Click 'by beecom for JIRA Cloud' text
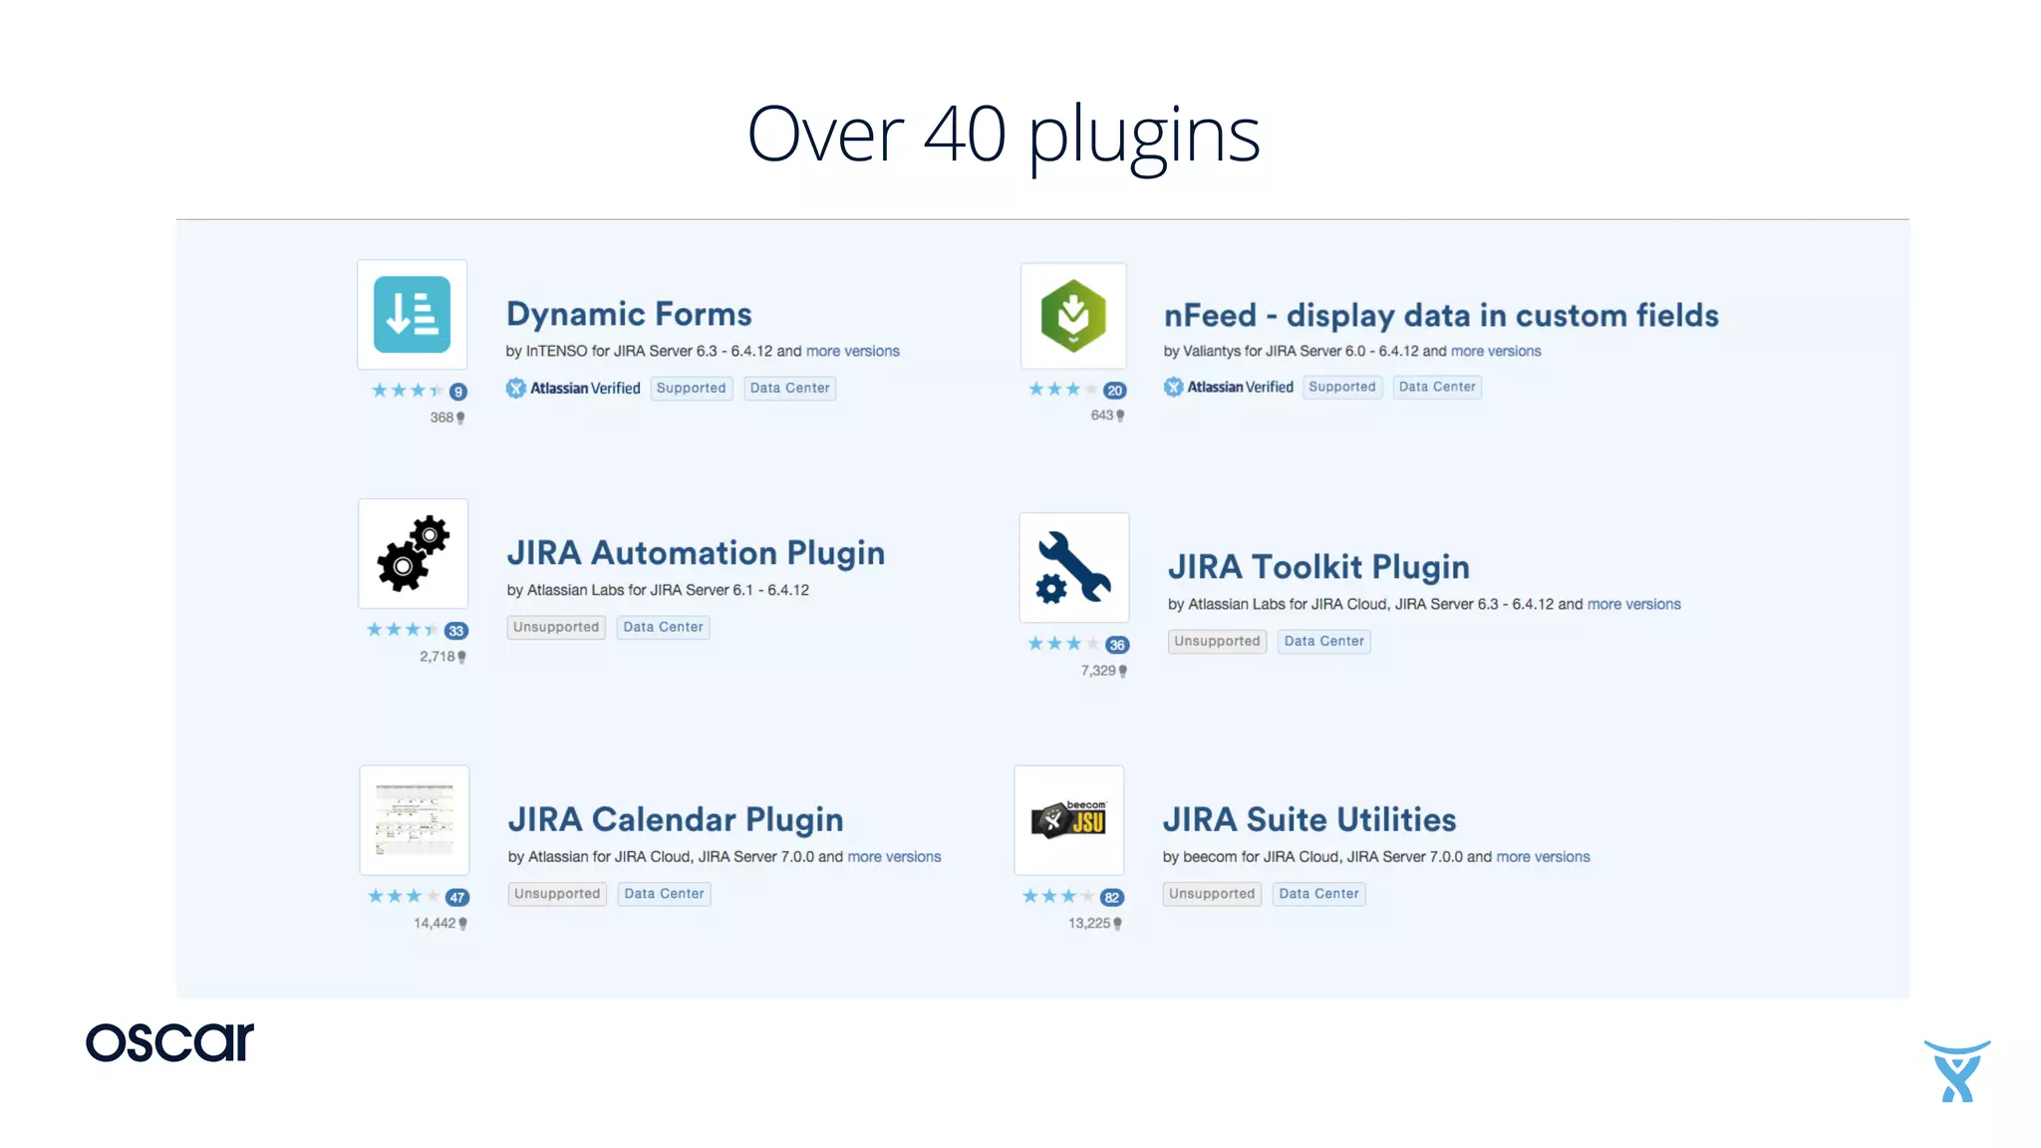This screenshot has height=1148, width=2041. [x=1251, y=857]
